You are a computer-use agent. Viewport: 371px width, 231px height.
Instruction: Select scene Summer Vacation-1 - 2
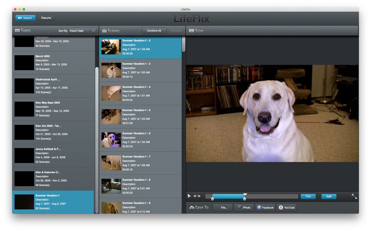[140, 47]
